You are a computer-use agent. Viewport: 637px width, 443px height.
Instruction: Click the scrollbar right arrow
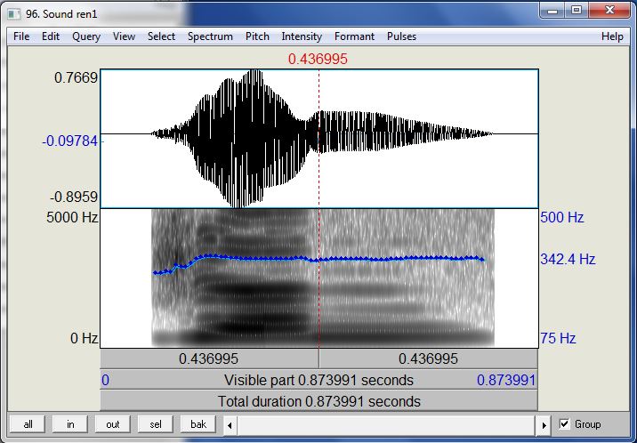[544, 425]
